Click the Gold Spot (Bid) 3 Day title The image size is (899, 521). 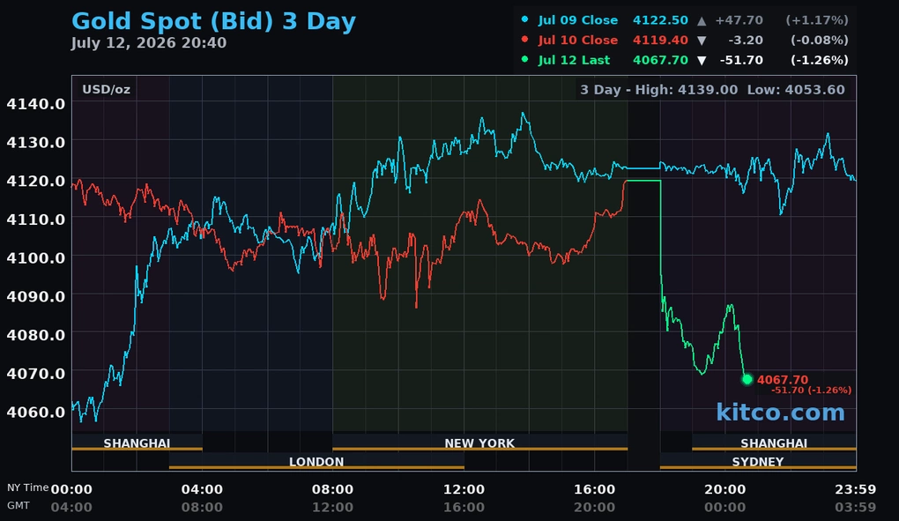(x=214, y=21)
